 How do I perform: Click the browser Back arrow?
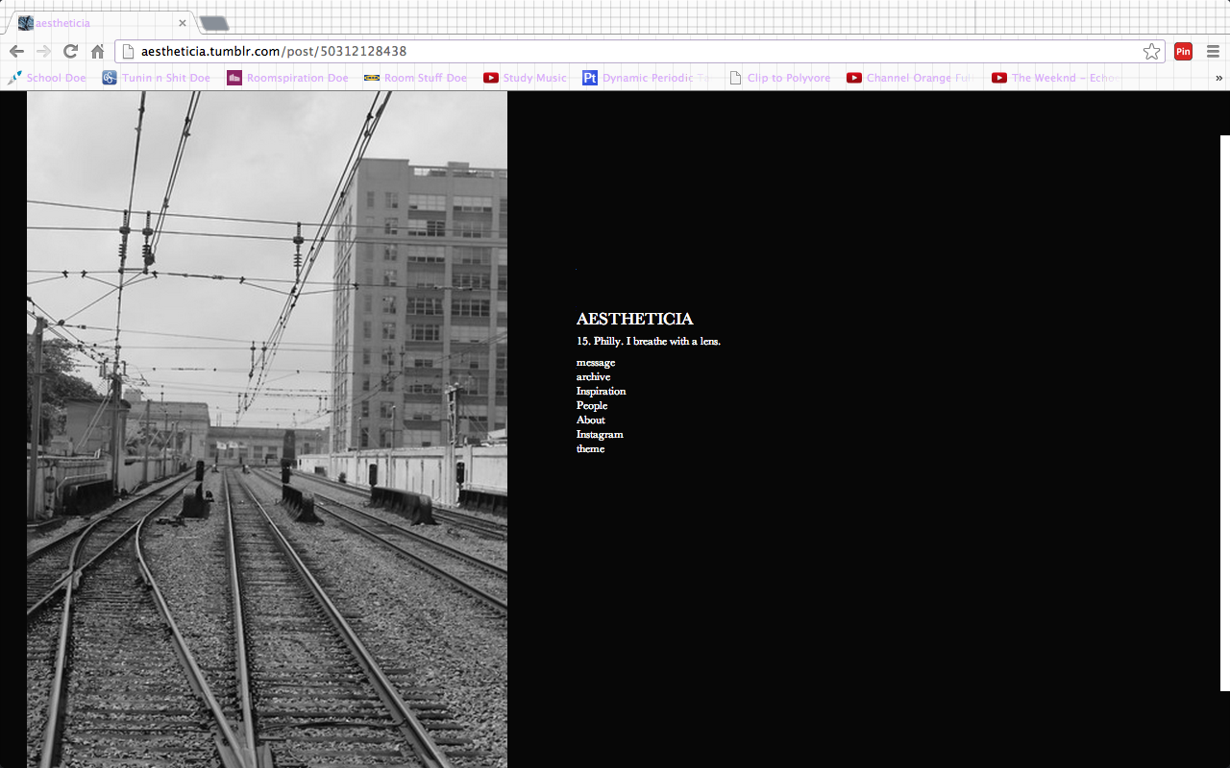16,52
